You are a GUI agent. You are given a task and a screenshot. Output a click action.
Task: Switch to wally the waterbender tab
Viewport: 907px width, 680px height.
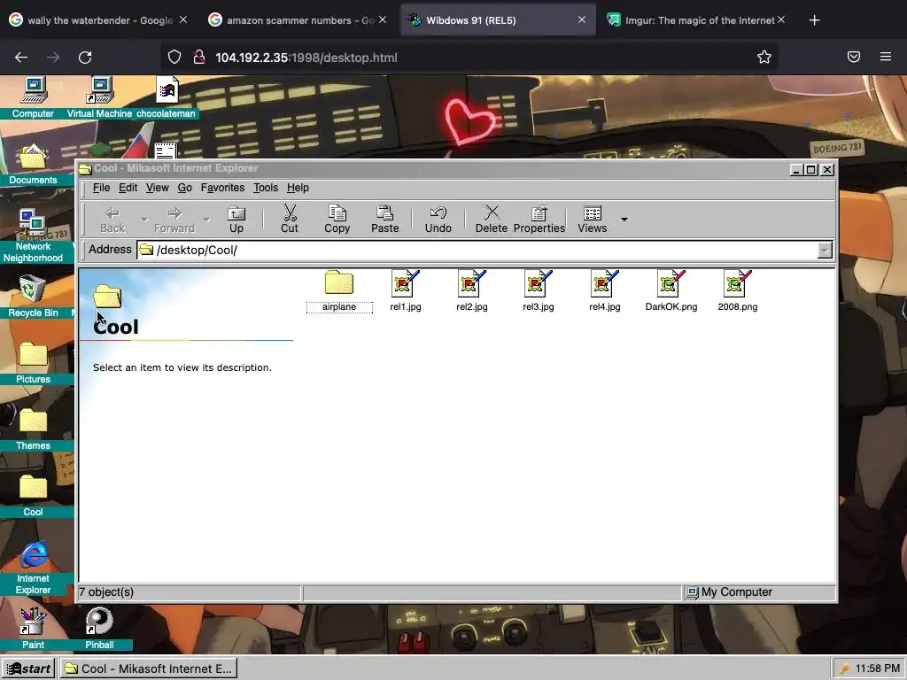(x=98, y=20)
